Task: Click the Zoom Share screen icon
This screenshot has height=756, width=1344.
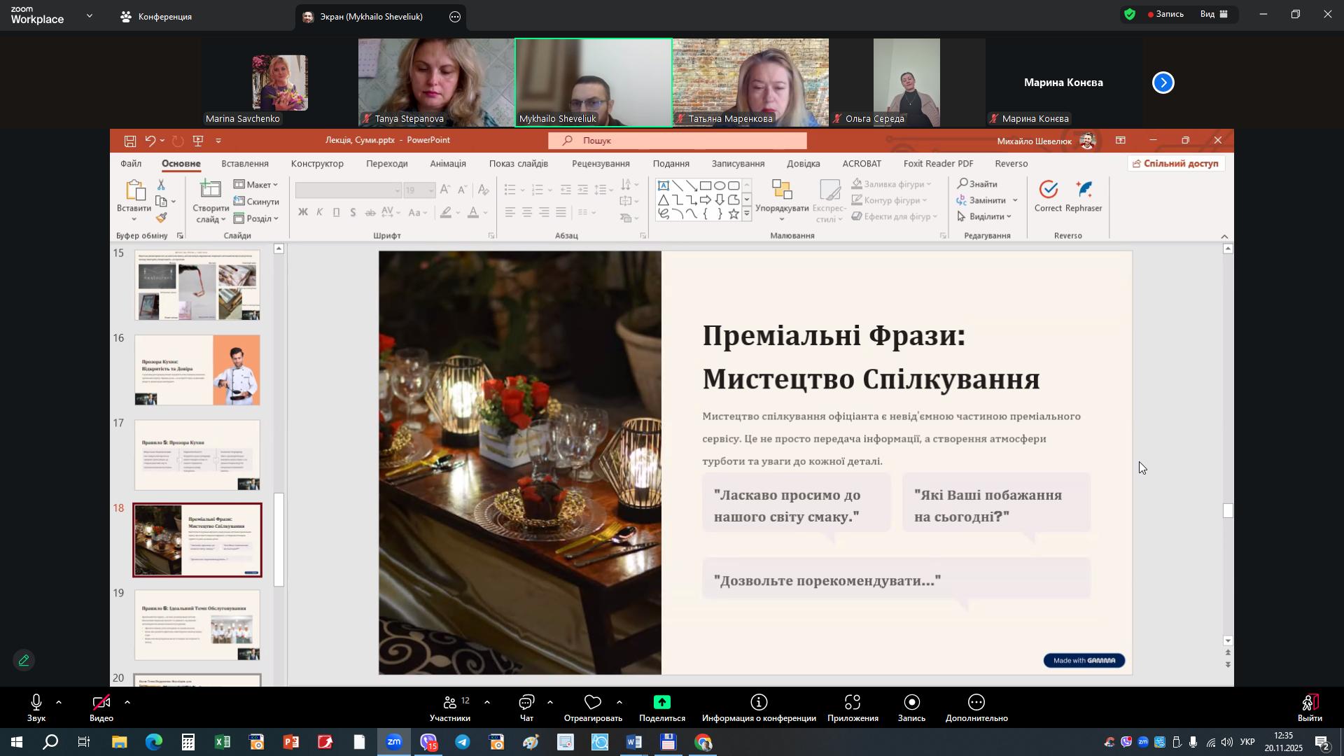Action: [661, 703]
